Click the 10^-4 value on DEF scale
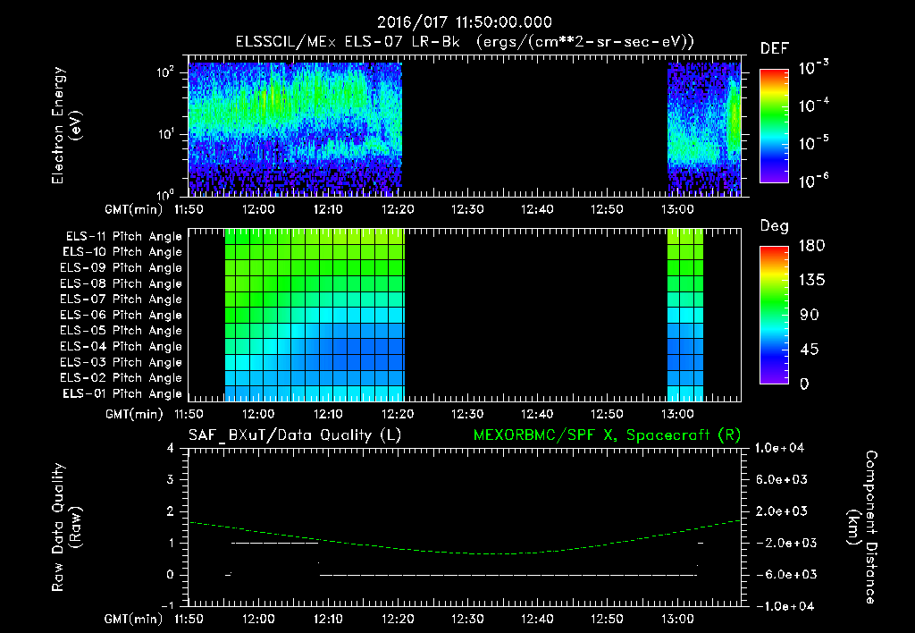Screen dimensions: 915x633 coord(813,105)
